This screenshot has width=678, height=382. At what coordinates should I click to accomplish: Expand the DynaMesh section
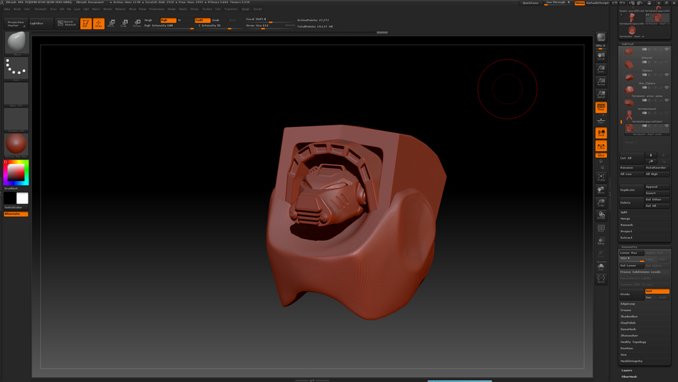pos(628,329)
